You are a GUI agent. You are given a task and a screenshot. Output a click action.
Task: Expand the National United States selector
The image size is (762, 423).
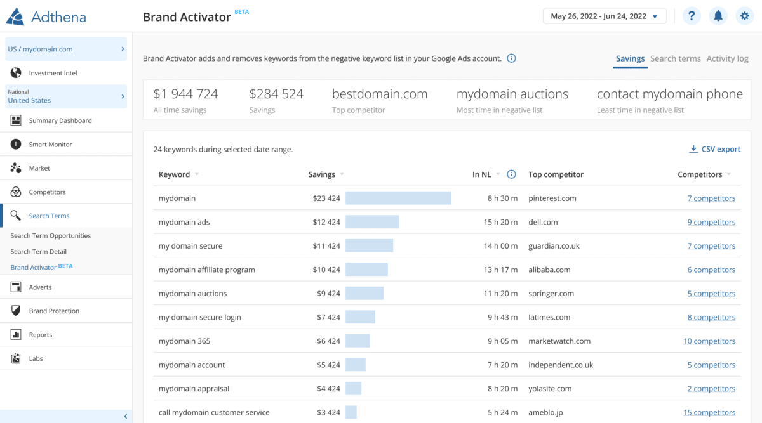point(66,96)
